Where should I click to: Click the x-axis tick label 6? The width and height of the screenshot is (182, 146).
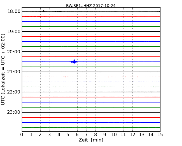pos(77,134)
